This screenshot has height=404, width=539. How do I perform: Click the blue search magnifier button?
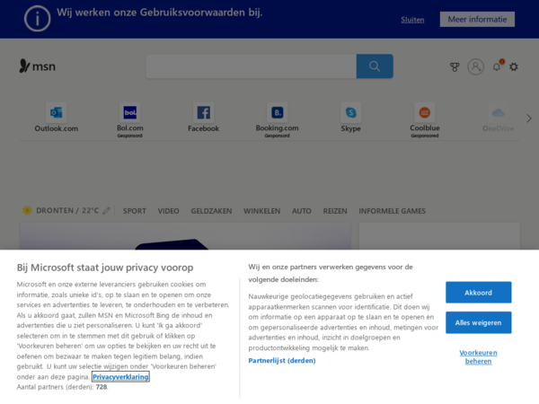[x=375, y=66]
